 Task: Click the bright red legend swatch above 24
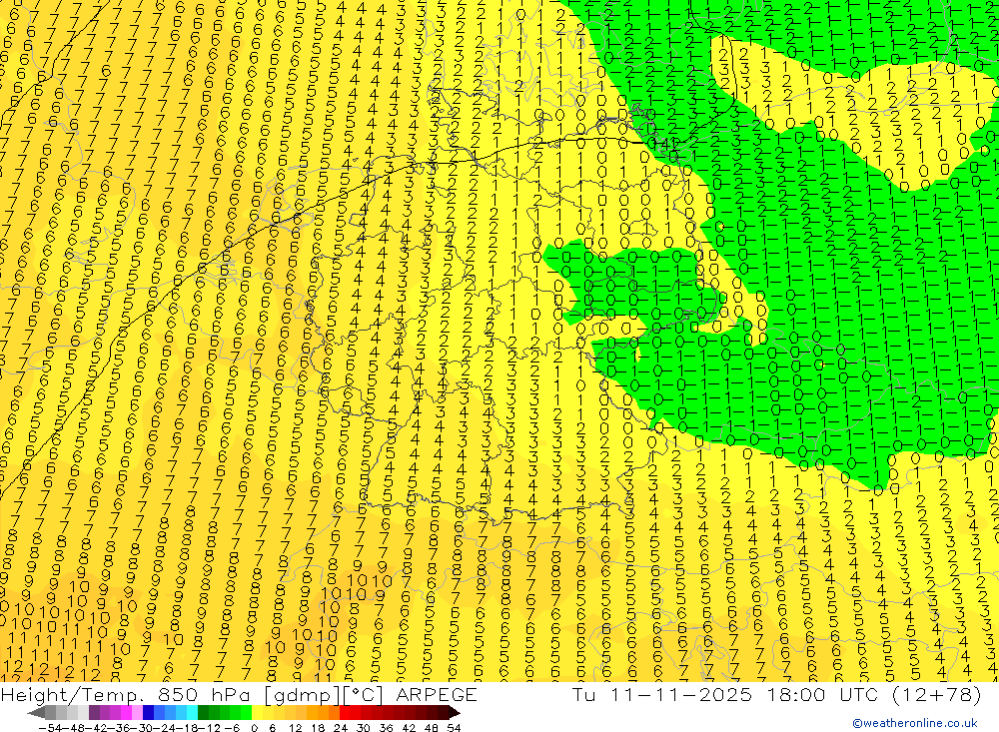point(345,712)
